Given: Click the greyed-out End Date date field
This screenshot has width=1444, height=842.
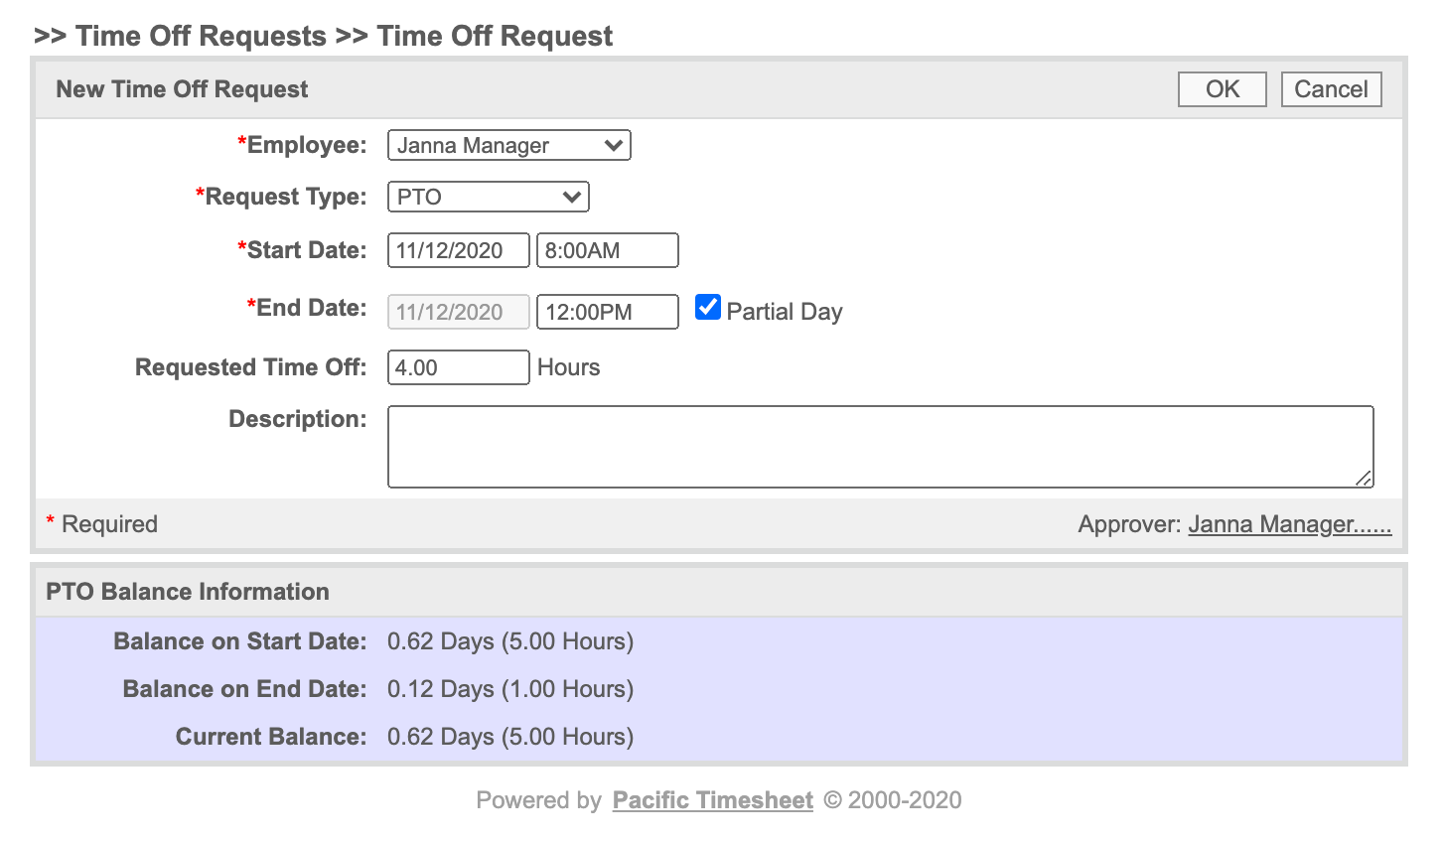Looking at the screenshot, I should click(x=458, y=312).
